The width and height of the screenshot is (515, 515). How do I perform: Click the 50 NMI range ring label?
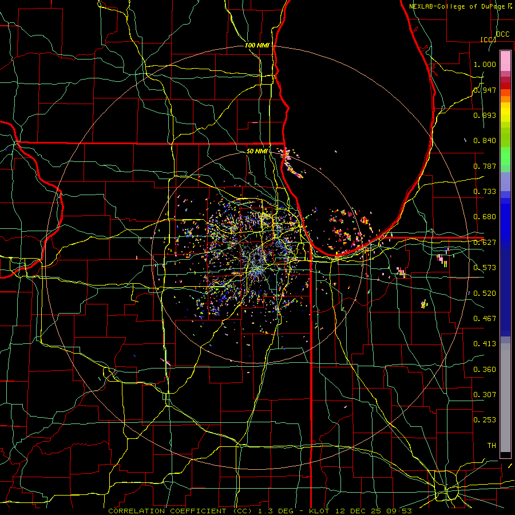click(x=257, y=151)
